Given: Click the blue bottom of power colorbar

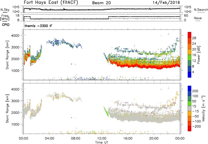Looking at the screenshot, I should 190,75.
